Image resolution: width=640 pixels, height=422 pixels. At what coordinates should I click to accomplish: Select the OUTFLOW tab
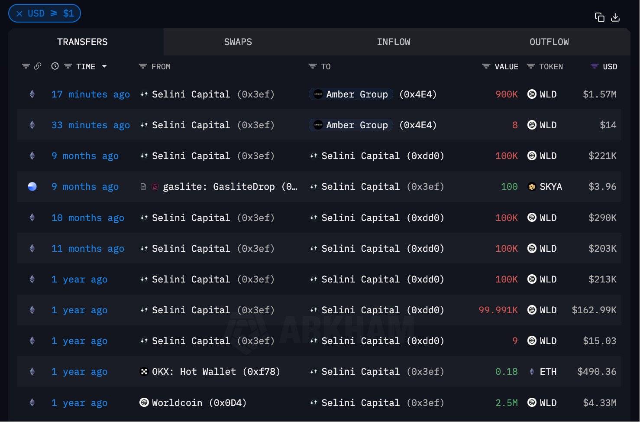(x=549, y=42)
